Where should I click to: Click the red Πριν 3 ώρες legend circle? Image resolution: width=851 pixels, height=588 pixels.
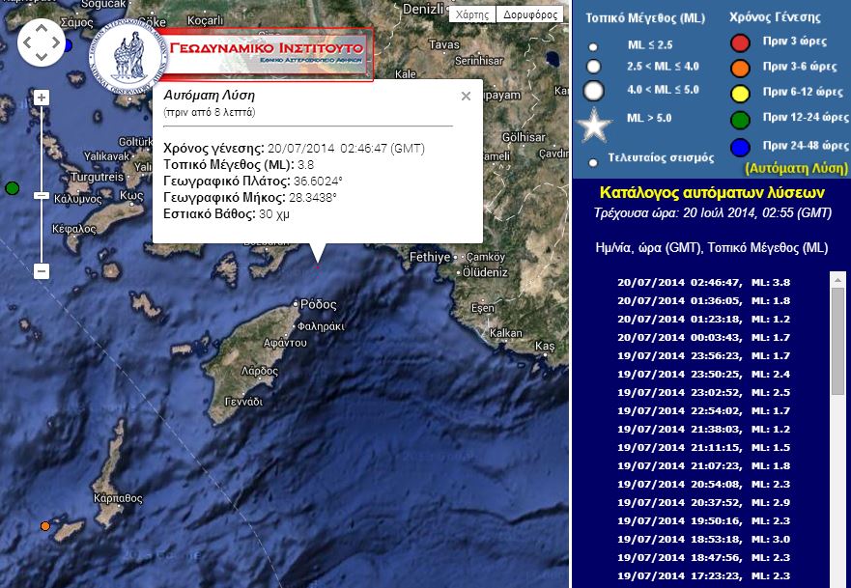(x=740, y=42)
